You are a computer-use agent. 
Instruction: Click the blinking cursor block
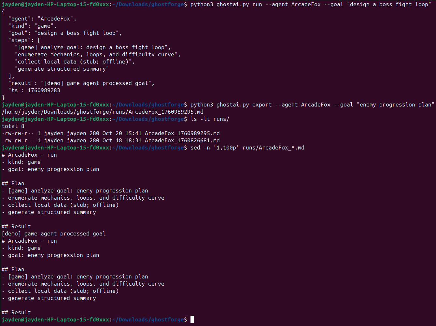pos(191,319)
